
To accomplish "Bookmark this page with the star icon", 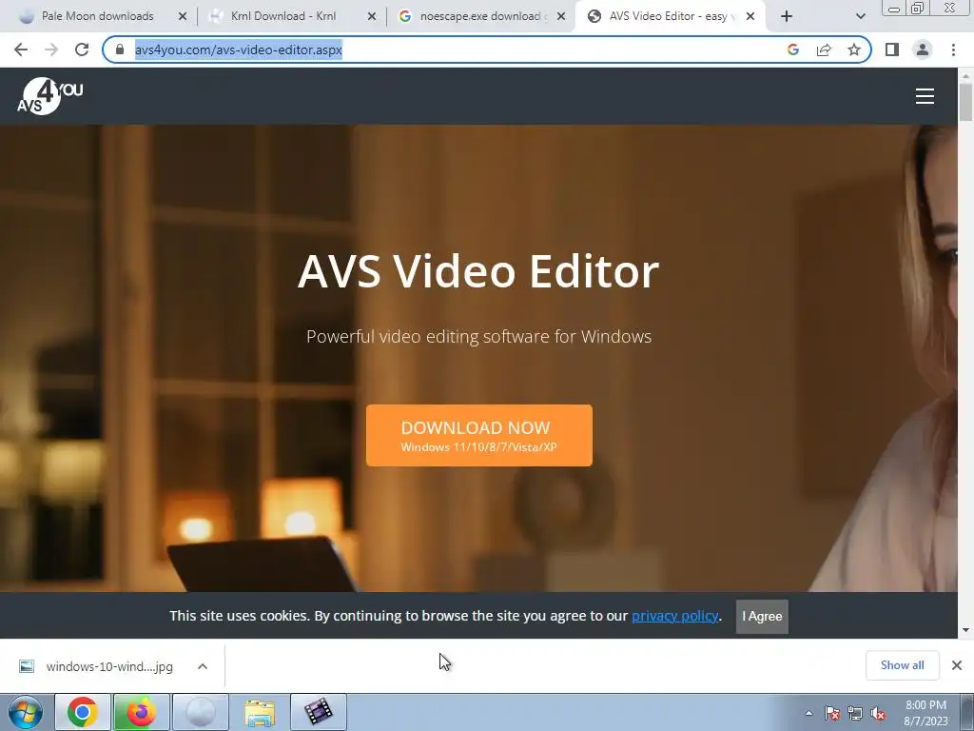I will click(854, 49).
